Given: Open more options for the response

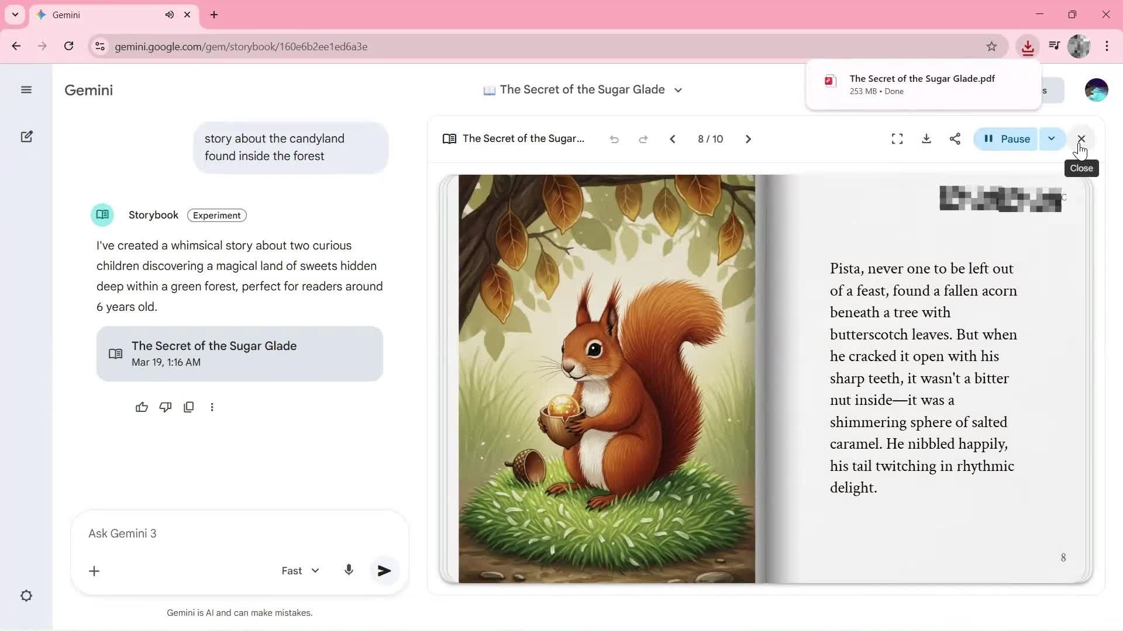Looking at the screenshot, I should point(212,407).
